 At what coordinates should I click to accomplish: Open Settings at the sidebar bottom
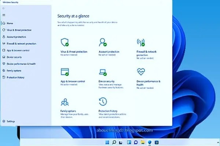pos(9,121)
